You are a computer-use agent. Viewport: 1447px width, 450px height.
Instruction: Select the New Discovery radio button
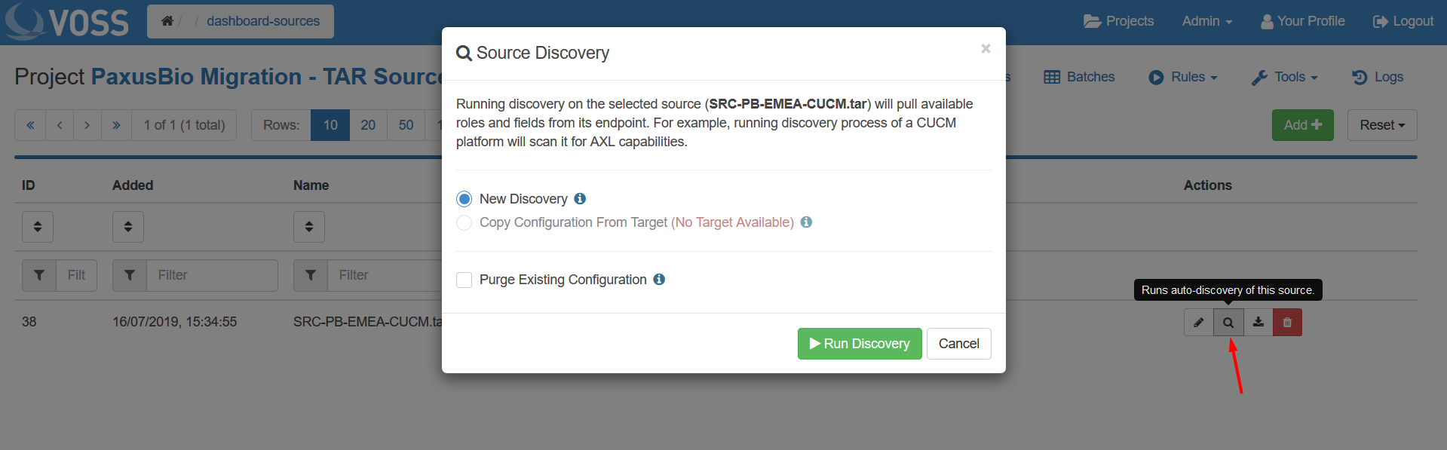pos(464,198)
